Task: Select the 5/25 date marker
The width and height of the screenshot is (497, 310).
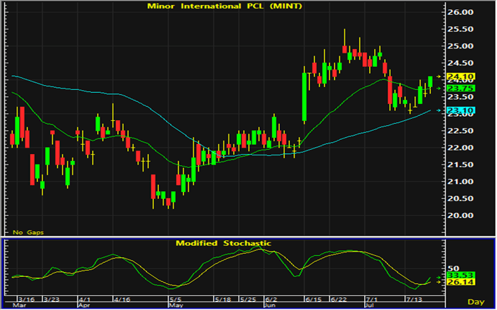Action: pyautogui.click(x=249, y=299)
